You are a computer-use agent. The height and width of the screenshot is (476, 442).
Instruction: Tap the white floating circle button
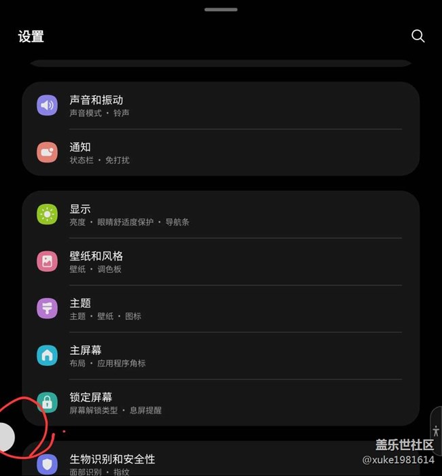(x=7, y=437)
